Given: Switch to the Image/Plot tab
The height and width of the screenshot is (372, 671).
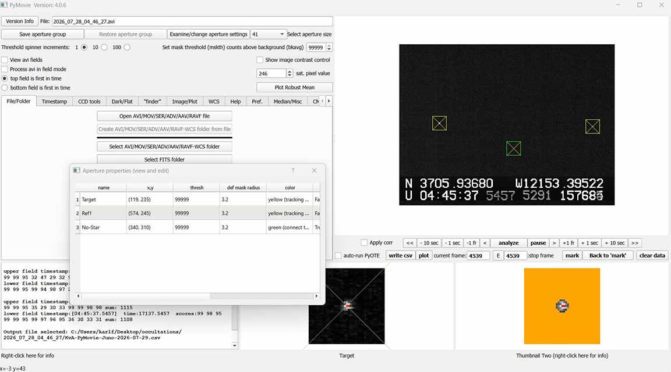Looking at the screenshot, I should [x=185, y=102].
